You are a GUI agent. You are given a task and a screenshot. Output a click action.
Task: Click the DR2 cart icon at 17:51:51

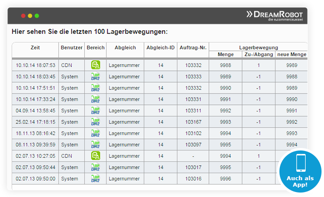pyautogui.click(x=96, y=88)
